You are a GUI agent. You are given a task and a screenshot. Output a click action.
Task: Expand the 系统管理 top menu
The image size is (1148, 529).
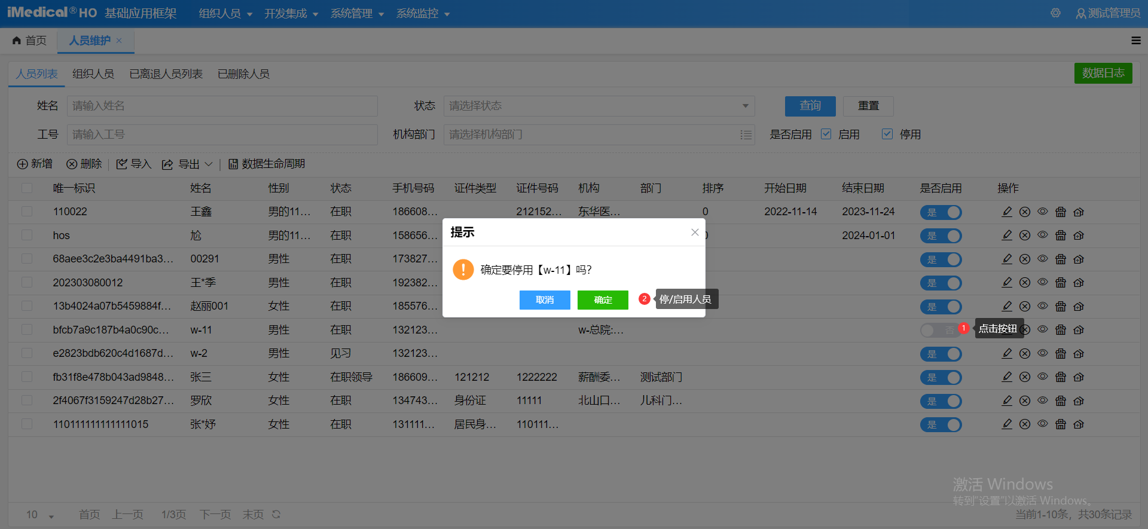357,13
